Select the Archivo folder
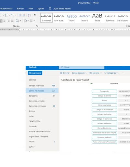This screenshot has width=130, height=167. pos(42,111)
